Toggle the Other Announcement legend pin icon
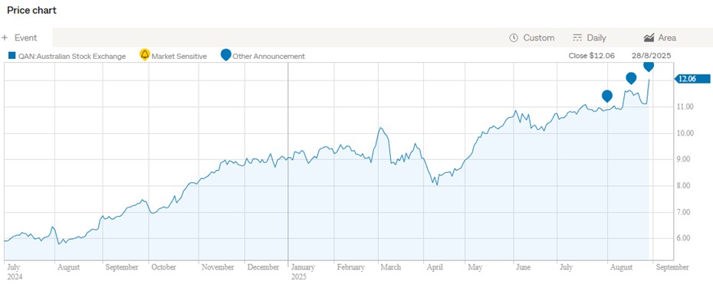This screenshot has width=713, height=284. (x=225, y=55)
